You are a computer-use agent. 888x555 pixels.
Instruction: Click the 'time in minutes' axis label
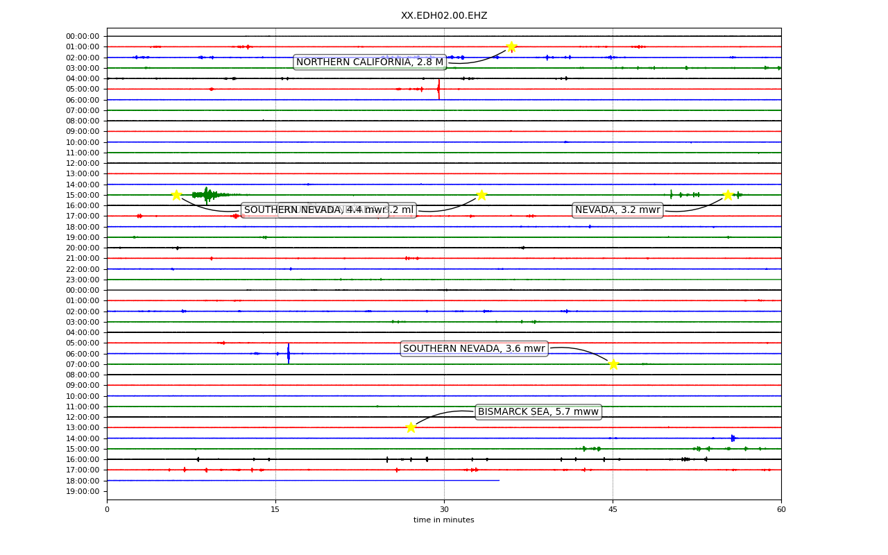[444, 520]
